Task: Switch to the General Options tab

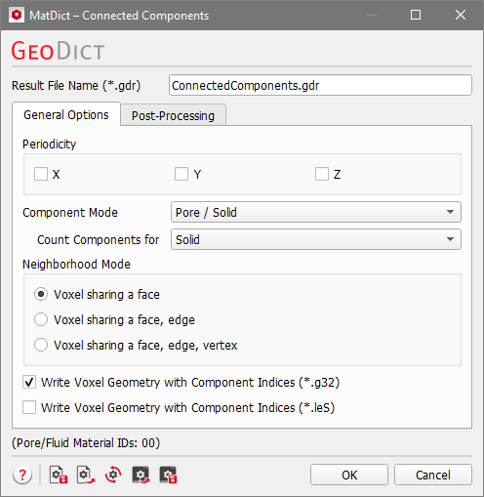Action: [66, 114]
